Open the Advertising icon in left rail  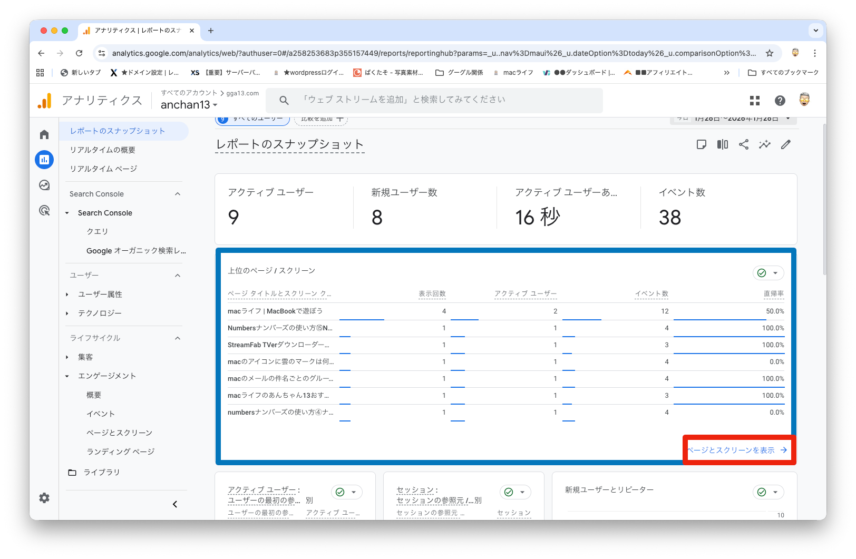pos(44,211)
